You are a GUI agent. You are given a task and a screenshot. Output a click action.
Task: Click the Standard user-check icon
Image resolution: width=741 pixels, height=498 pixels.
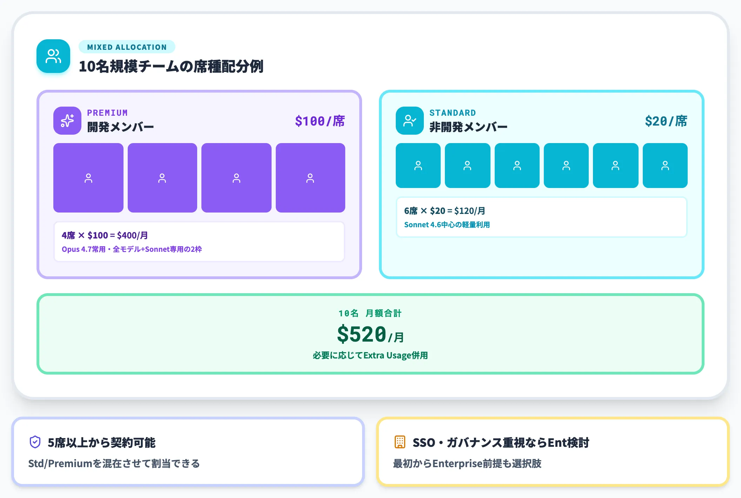coord(410,121)
